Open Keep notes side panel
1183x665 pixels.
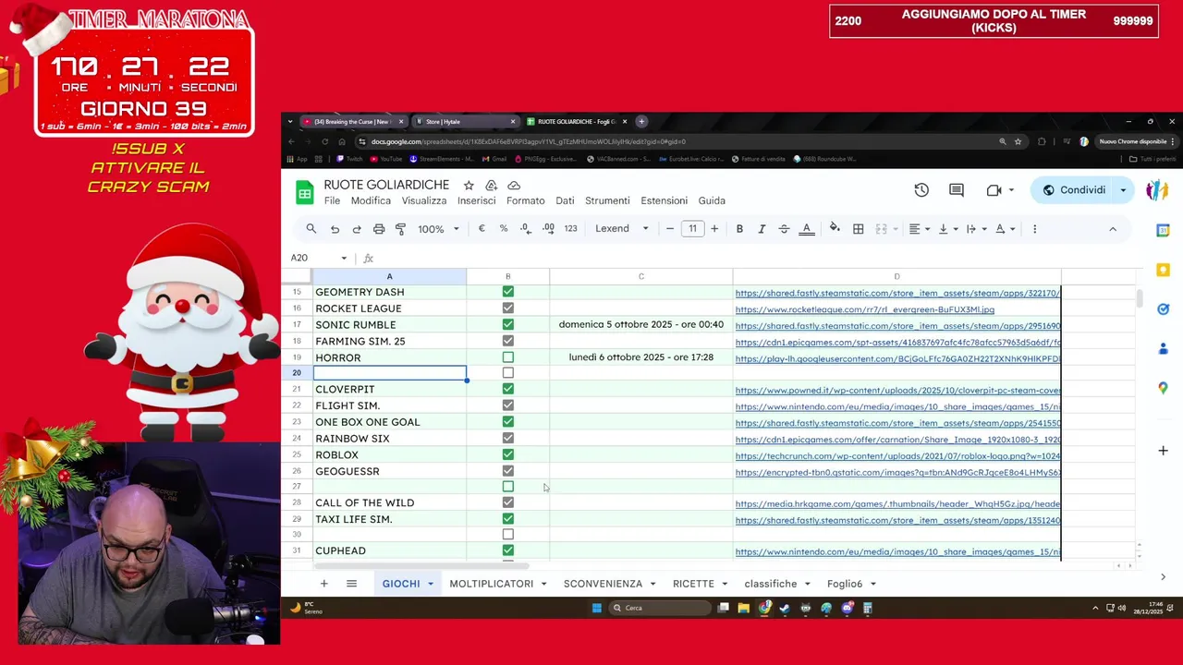tap(1163, 270)
